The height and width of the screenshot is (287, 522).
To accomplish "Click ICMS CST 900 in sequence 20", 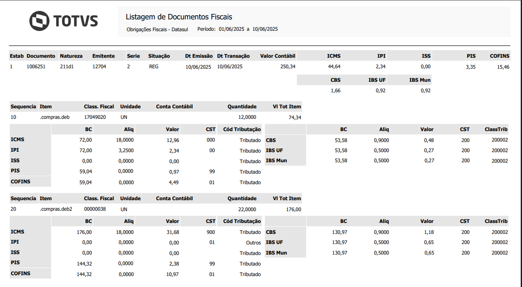I will click(211, 232).
